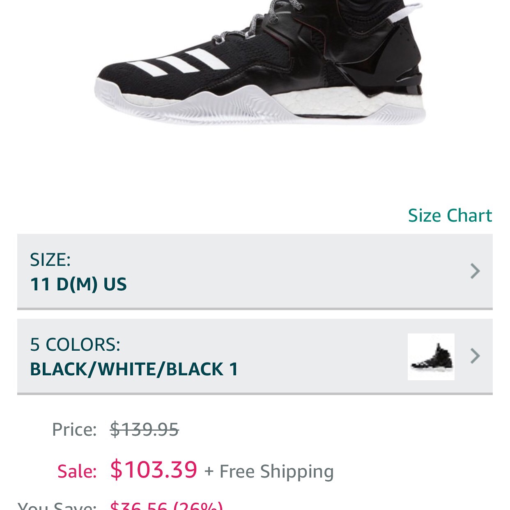Screen dimensions: 510x510
Task: Click the Price: label
Action: pyautogui.click(x=74, y=430)
